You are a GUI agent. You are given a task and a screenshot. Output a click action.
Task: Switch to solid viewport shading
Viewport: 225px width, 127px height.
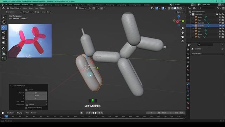pyautogui.click(x=175, y=8)
